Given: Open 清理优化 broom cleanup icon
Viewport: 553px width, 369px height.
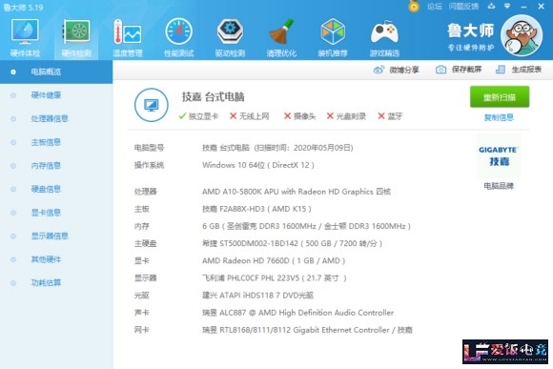Looking at the screenshot, I should (281, 31).
